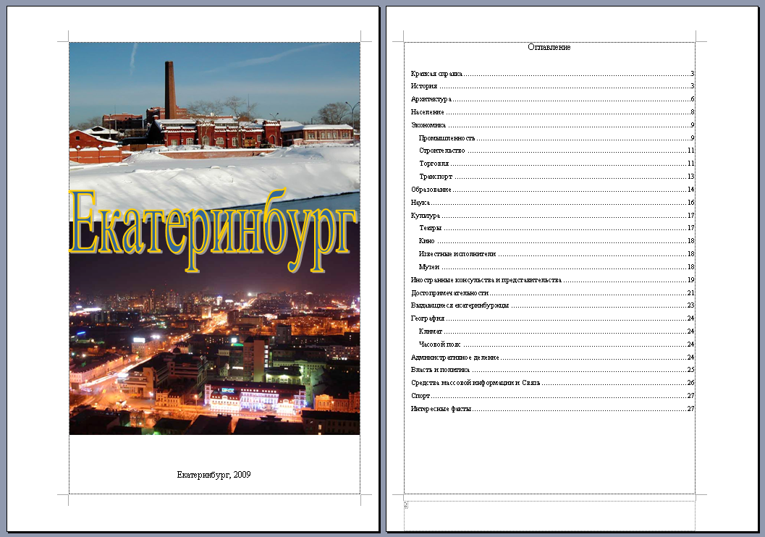This screenshot has height=537, width=765.
Task: Jump to the "География" contents entry
Action: coord(552,318)
